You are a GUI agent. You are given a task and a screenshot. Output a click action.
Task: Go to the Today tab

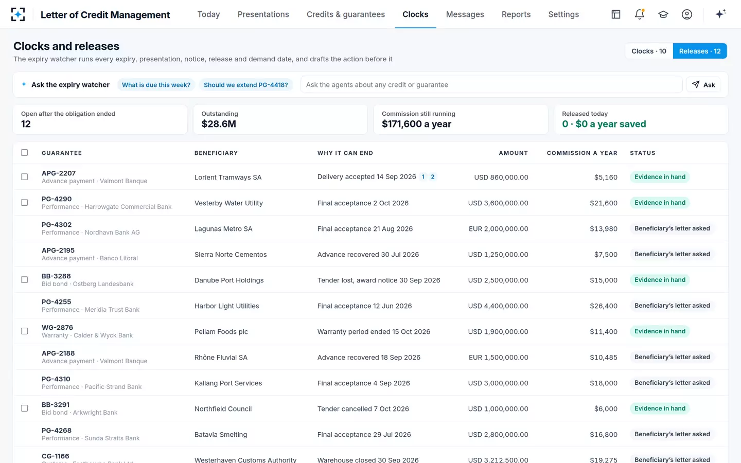(x=208, y=14)
